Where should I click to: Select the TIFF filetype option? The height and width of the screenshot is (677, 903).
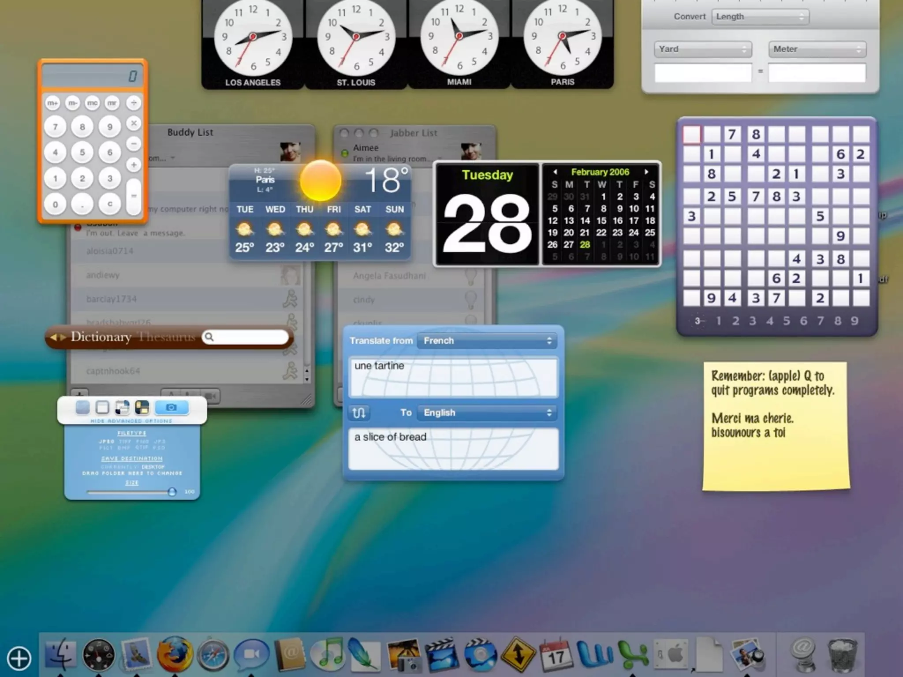pyautogui.click(x=125, y=441)
